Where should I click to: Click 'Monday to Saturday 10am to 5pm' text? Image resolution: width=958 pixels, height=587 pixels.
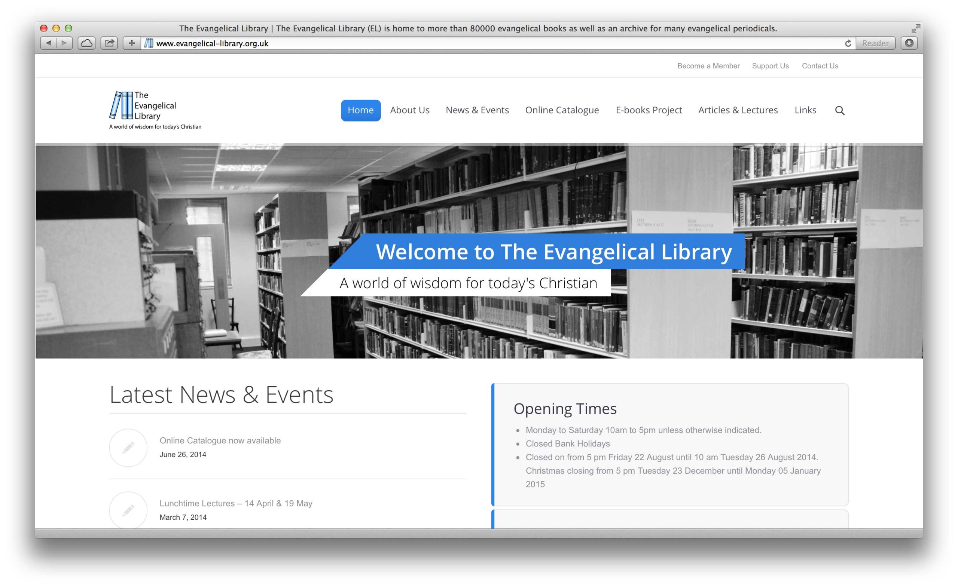click(590, 430)
